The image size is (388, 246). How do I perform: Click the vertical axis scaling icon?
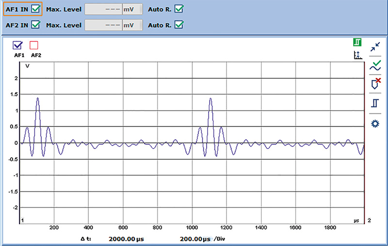click(x=358, y=56)
